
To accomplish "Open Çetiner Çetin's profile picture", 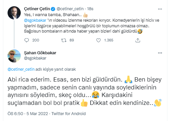I will [14, 13].
